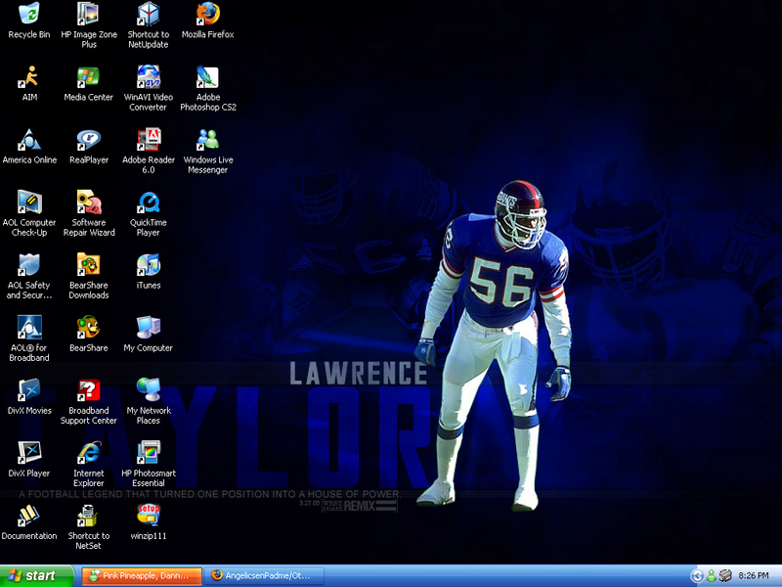Open the Windows Start menu
Screen dimensions: 782x587
pos(37,576)
